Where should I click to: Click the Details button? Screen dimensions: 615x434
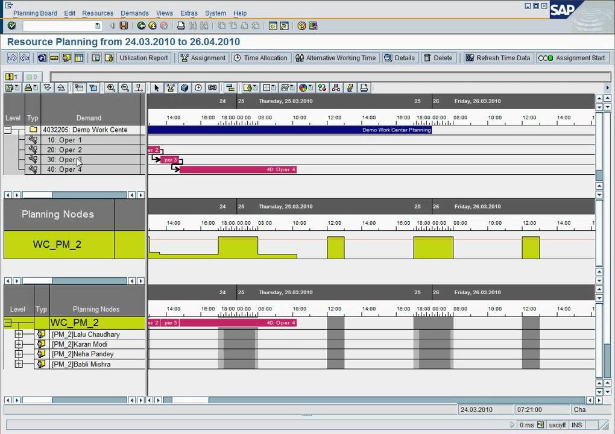click(400, 58)
